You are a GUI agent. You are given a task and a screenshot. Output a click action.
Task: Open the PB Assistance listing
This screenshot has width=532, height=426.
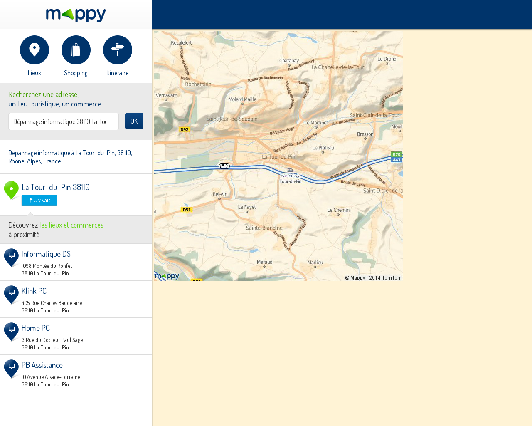(42, 365)
